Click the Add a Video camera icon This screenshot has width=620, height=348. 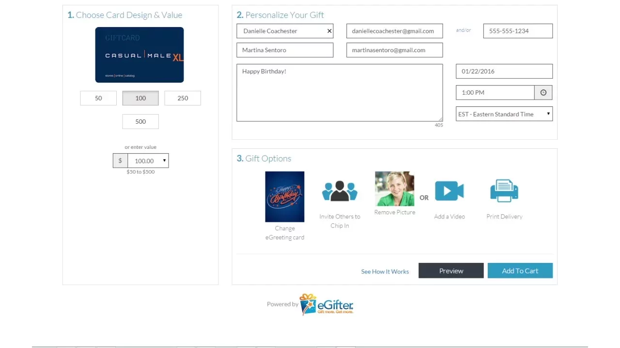pyautogui.click(x=449, y=190)
